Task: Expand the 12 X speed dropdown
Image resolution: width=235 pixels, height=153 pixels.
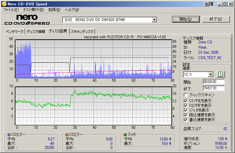Action: coord(211,74)
